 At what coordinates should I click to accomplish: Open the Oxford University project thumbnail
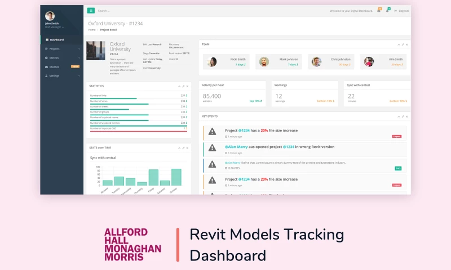[96, 51]
